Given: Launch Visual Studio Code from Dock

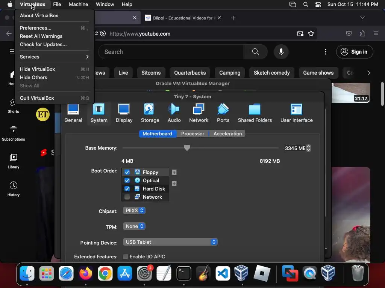Looking at the screenshot, I should [x=223, y=273].
